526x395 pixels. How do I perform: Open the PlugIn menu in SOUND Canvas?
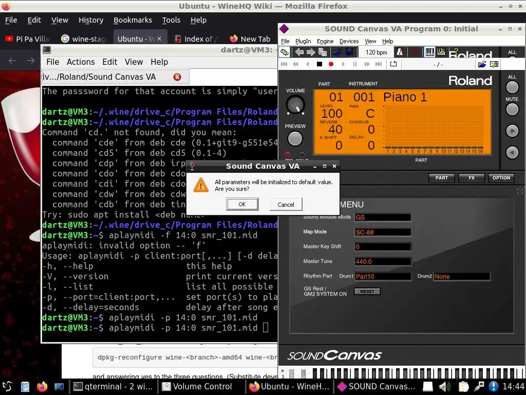pos(303,41)
